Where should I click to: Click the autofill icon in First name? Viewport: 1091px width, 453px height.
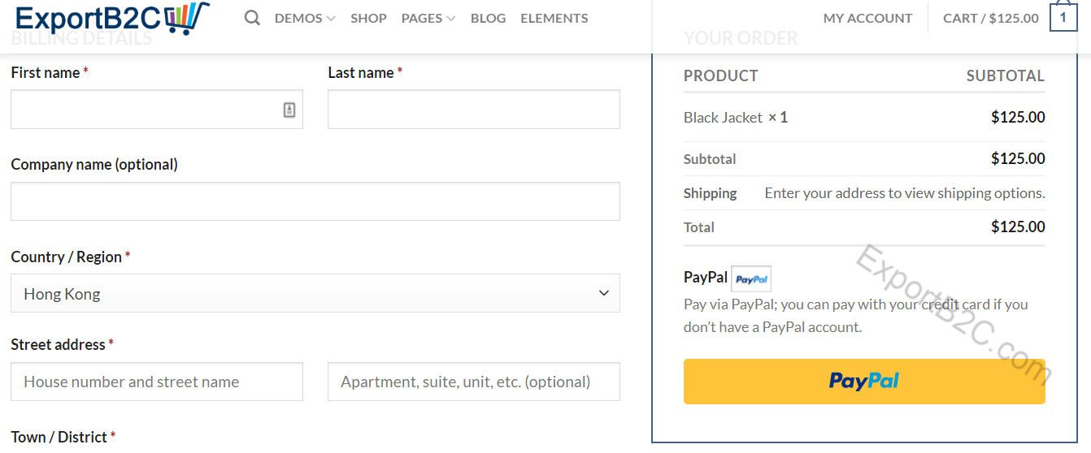tap(289, 110)
